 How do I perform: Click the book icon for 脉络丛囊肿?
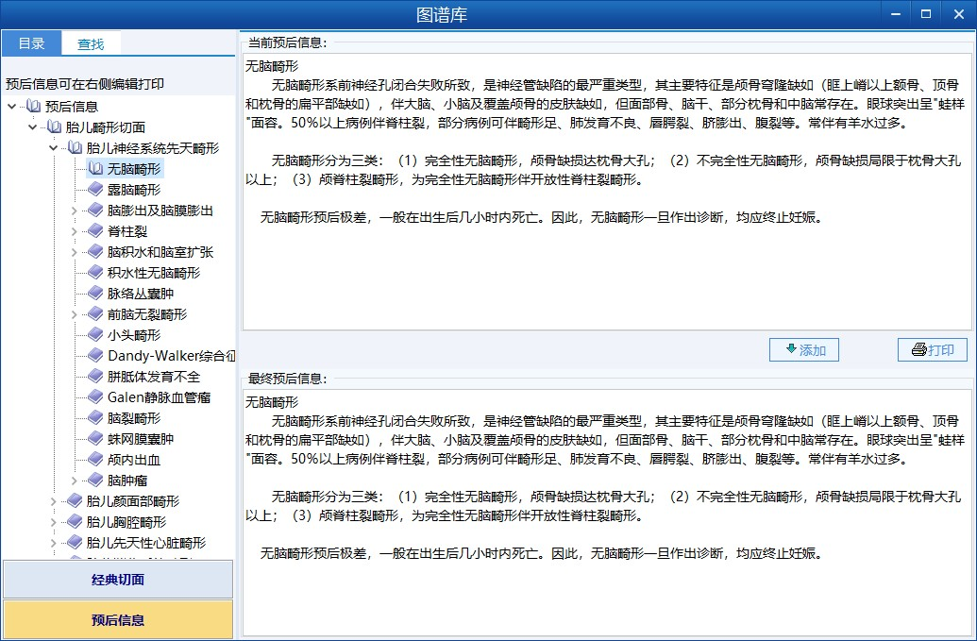[95, 294]
